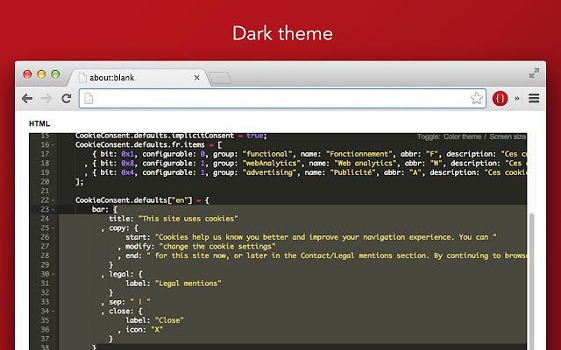Collapse the fold arrow on line 34
The height and width of the screenshot is (350, 561).
pyautogui.click(x=53, y=311)
